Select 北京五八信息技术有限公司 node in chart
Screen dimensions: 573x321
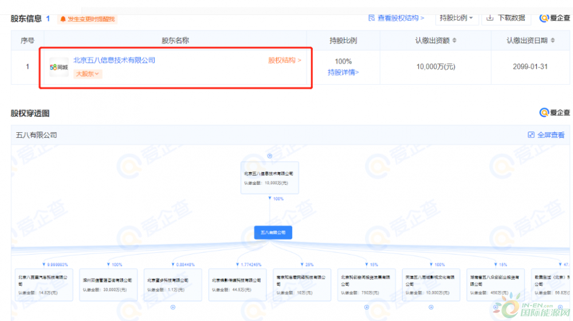tap(270, 178)
